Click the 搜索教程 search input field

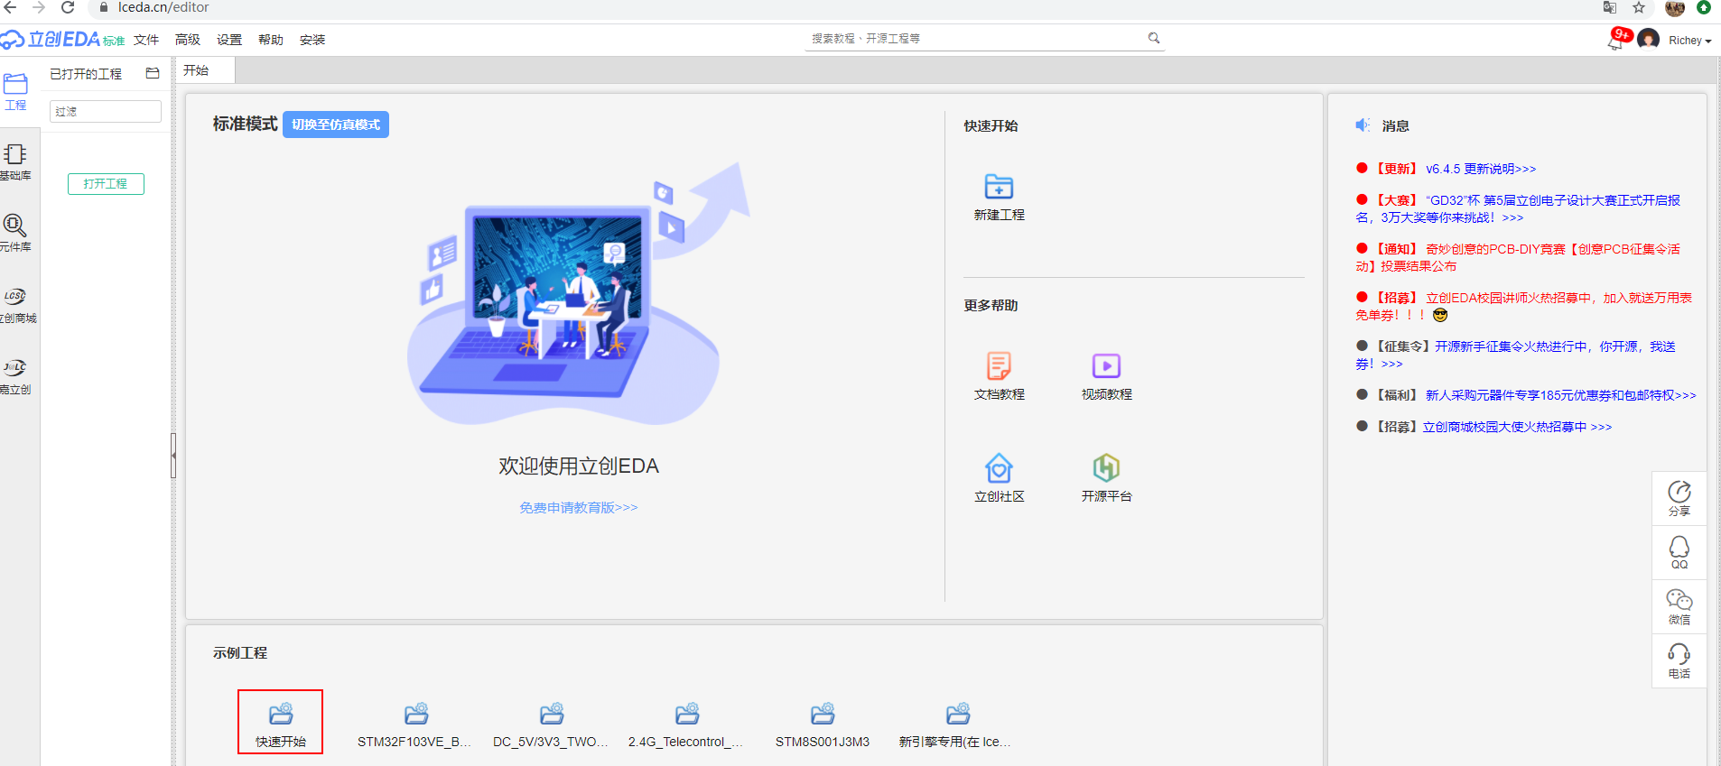pyautogui.click(x=975, y=38)
